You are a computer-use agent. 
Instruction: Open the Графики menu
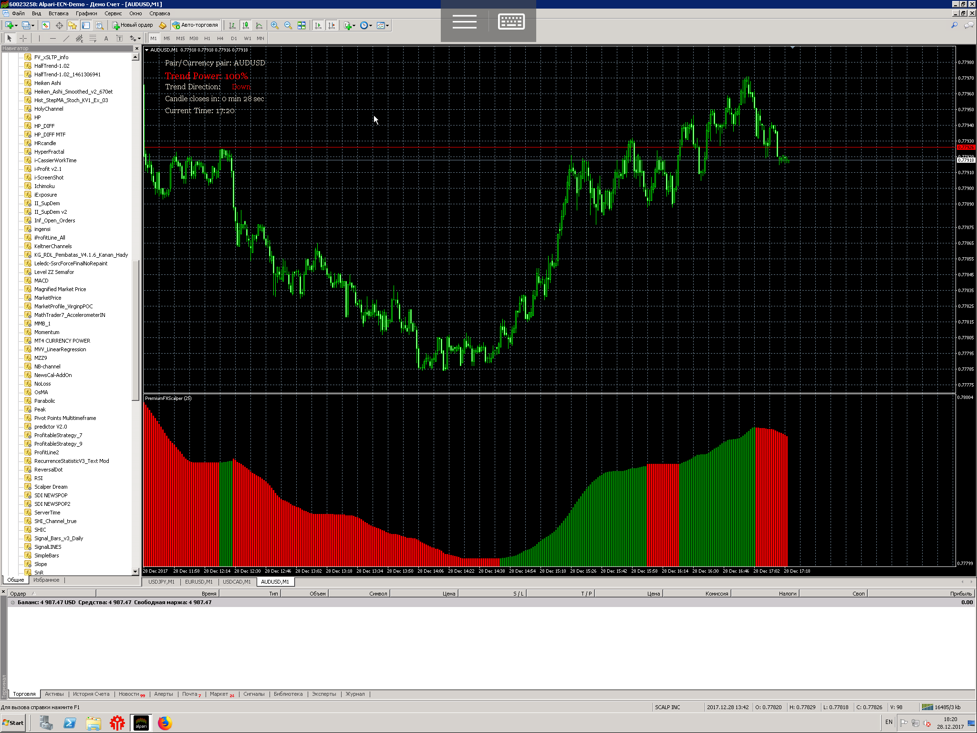click(x=86, y=13)
